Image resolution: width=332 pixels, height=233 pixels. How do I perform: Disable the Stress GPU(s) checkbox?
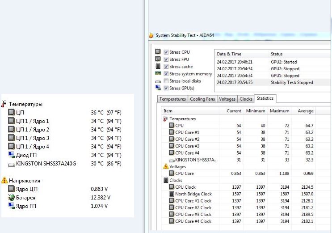(166, 88)
